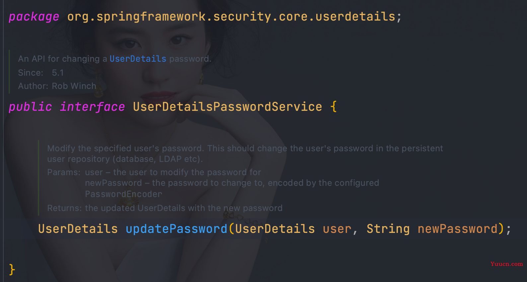Viewport: 527px width, 282px height.
Task: Click the UserDetailsPasswordService interface name
Action: [x=227, y=107]
